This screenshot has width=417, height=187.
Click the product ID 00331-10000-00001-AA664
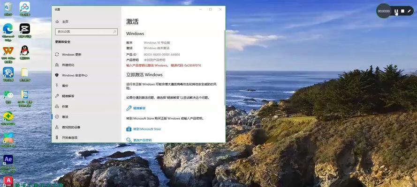coord(162,55)
